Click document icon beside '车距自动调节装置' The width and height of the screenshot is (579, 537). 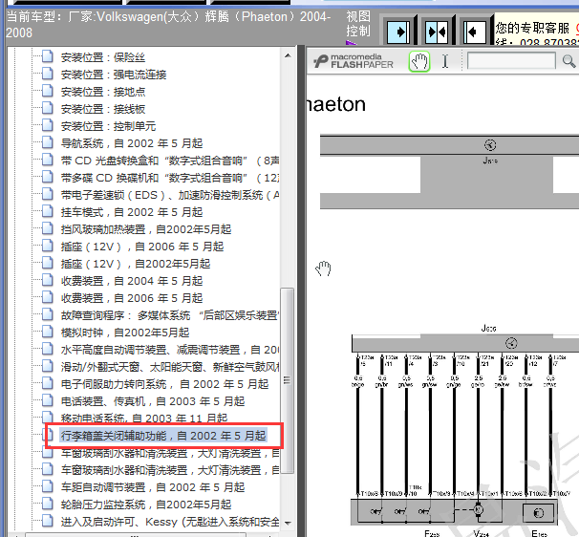coord(47,486)
